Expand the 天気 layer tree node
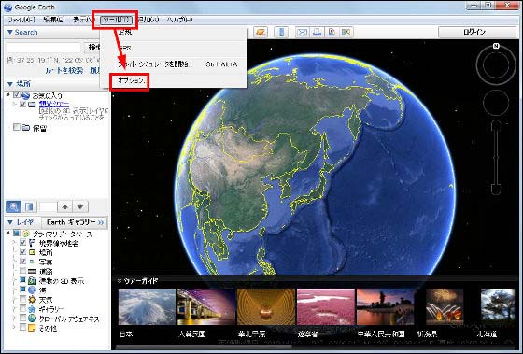Screen dimensions: 523x354 (x=14, y=299)
